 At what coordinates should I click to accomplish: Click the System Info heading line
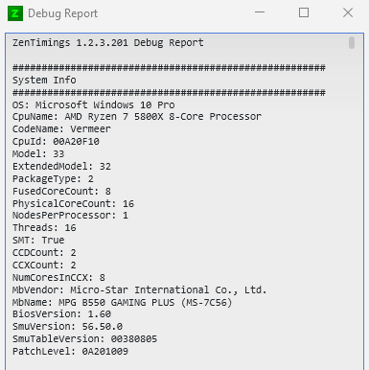pos(44,80)
